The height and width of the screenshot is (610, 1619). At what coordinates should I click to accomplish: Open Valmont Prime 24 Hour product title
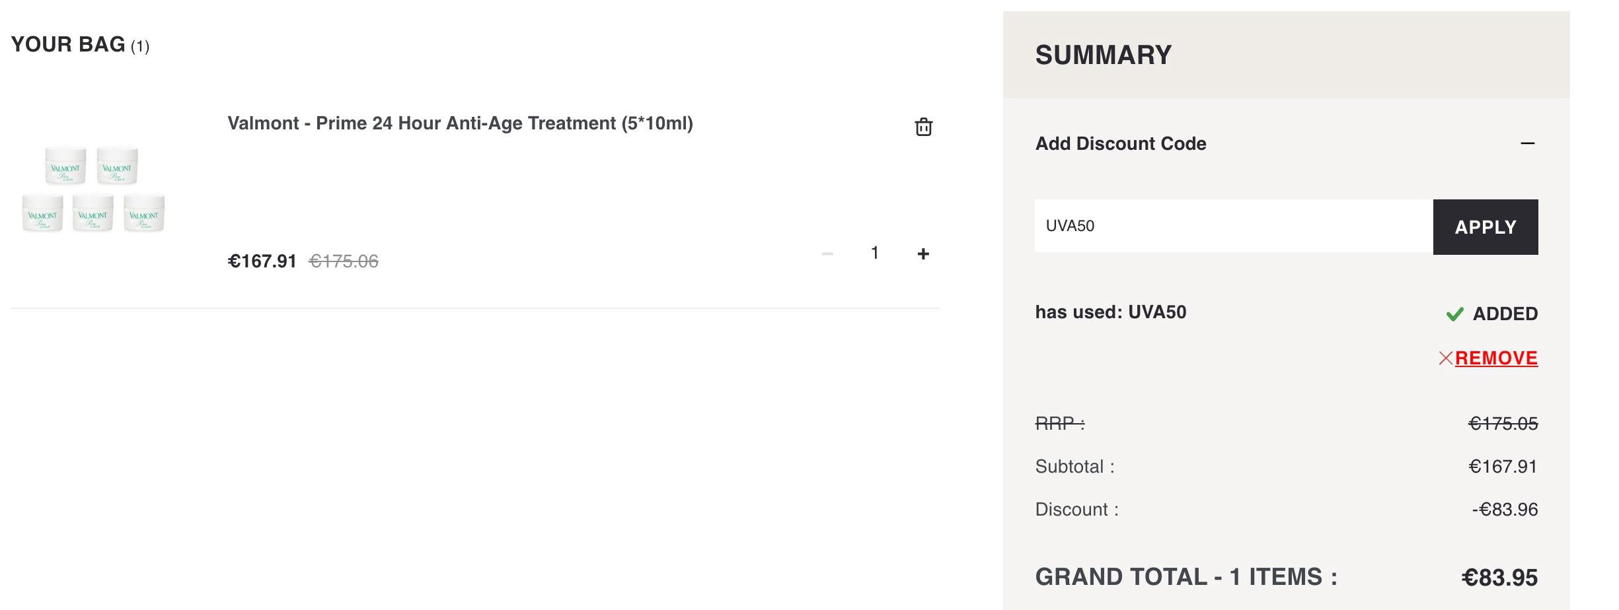click(x=460, y=123)
